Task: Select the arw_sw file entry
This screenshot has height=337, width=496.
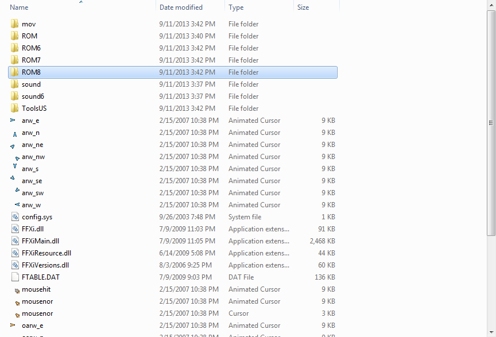Action: 33,193
